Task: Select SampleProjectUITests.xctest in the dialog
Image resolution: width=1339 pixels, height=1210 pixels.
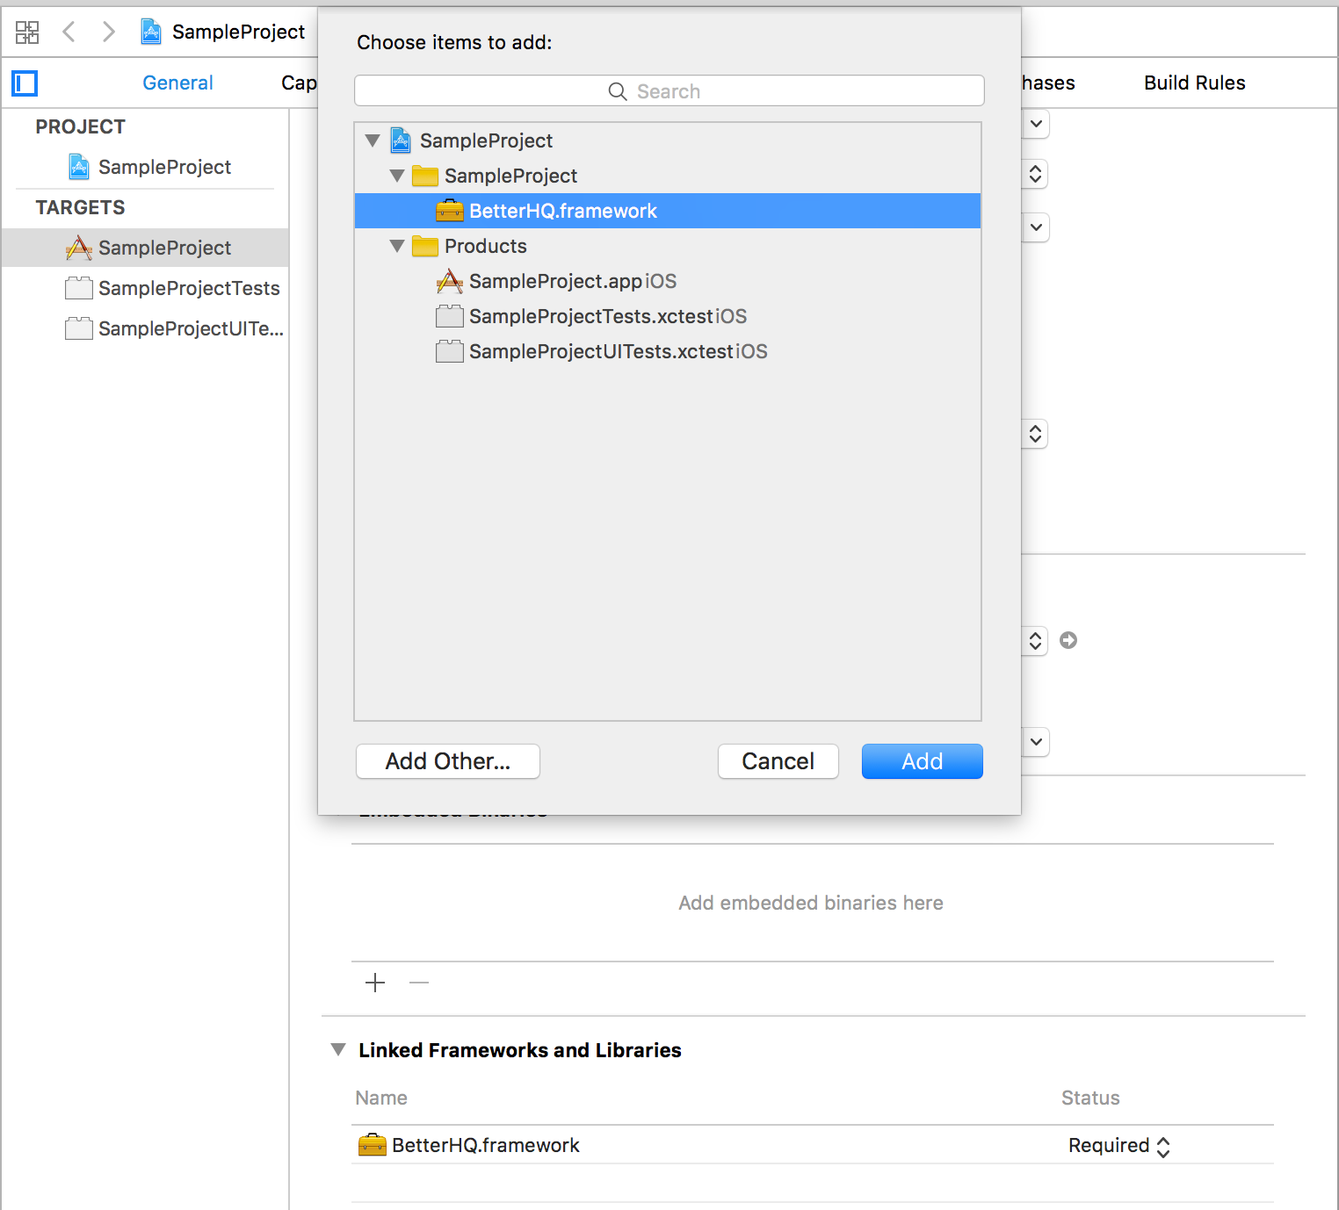Action: (x=668, y=351)
